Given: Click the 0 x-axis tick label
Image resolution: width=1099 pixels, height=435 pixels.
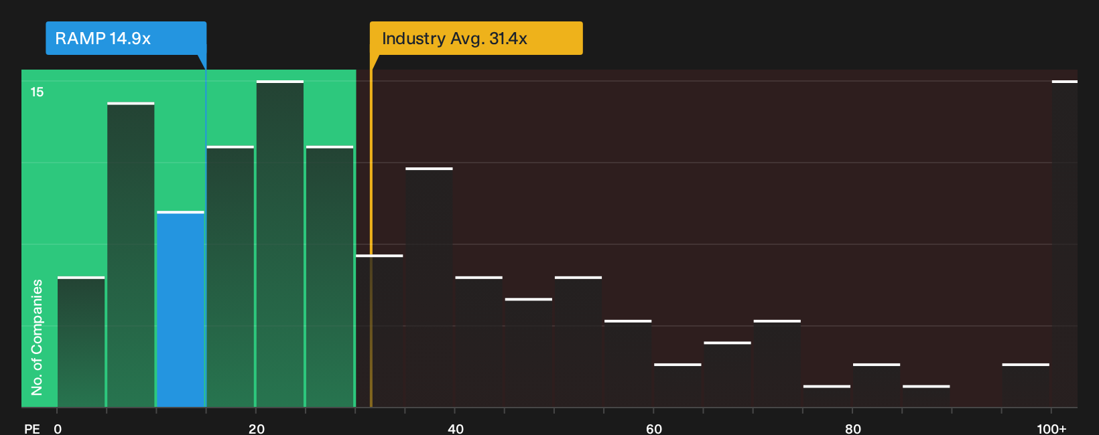Looking at the screenshot, I should tap(58, 429).
